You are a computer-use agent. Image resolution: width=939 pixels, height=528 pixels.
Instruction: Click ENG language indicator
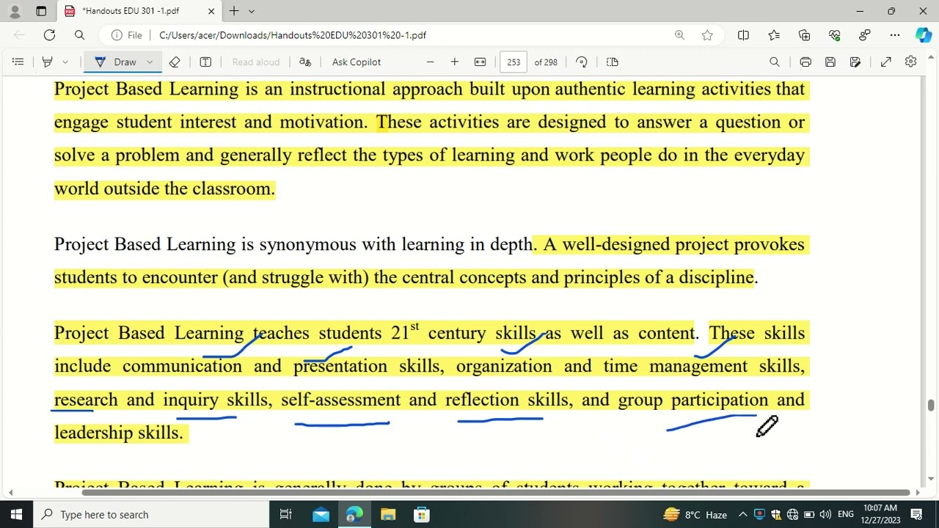845,515
